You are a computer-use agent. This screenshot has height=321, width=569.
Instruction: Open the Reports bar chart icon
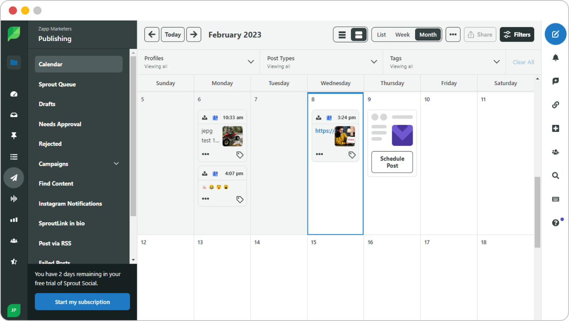click(x=14, y=220)
